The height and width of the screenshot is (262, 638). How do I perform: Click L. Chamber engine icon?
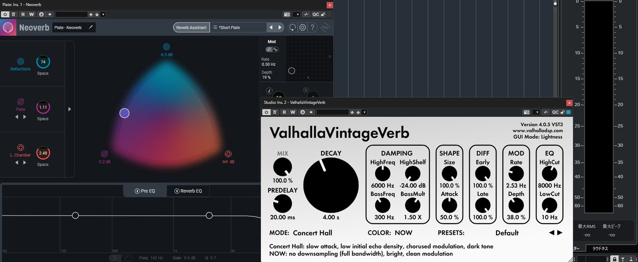[20, 147]
